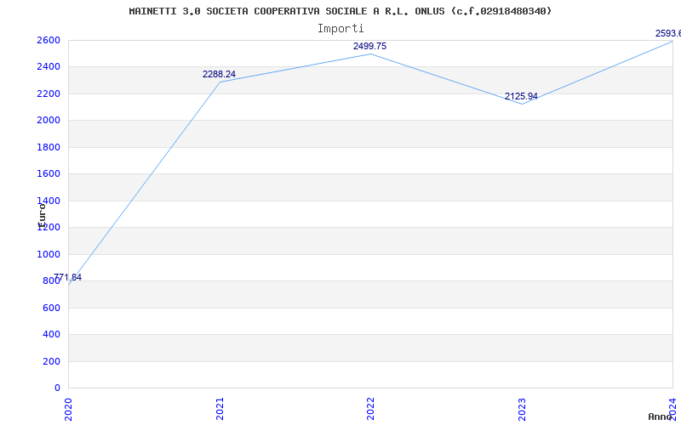Select the 2288.24 data label

pos(219,74)
